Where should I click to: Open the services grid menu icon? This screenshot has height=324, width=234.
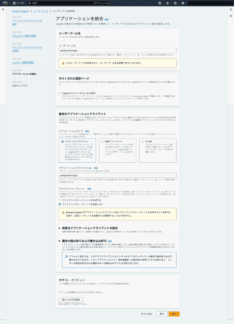point(14,3)
